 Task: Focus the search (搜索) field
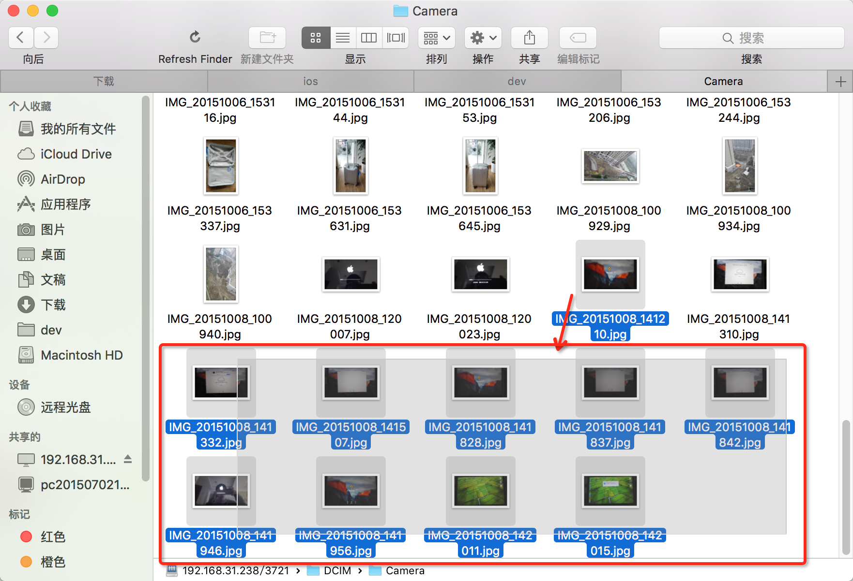751,38
